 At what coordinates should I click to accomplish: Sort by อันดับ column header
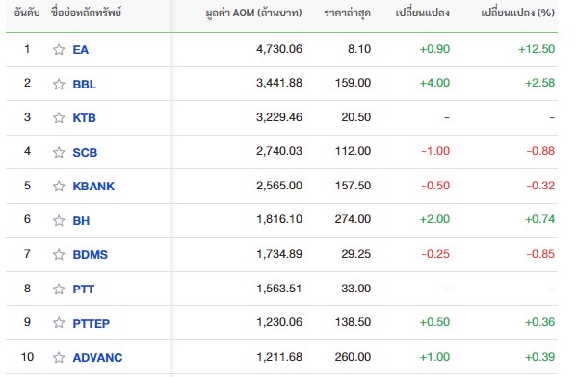pos(27,13)
